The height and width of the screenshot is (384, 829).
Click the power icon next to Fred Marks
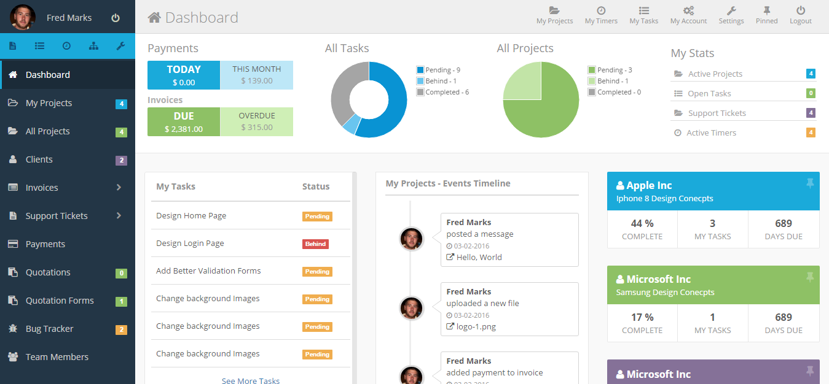[x=115, y=18]
